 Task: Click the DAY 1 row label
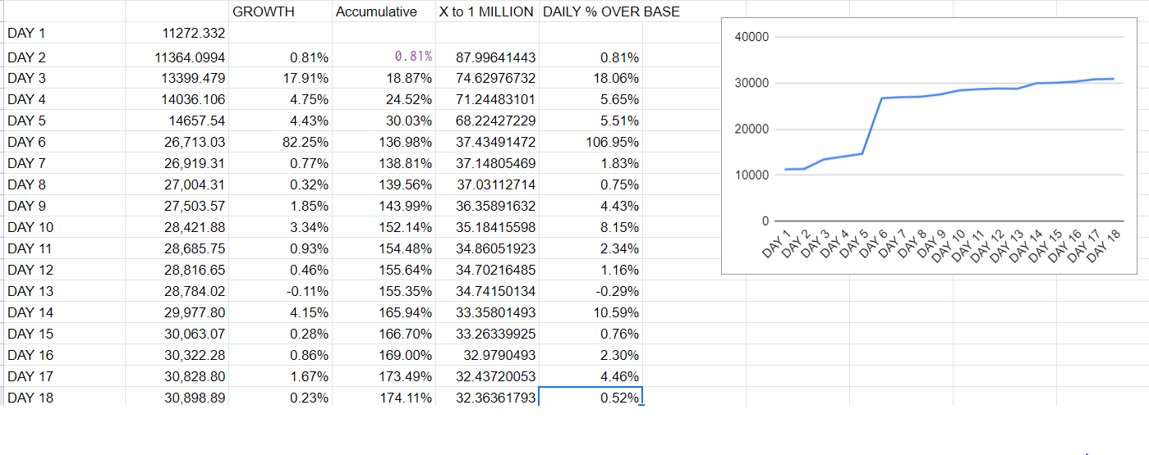[x=64, y=34]
